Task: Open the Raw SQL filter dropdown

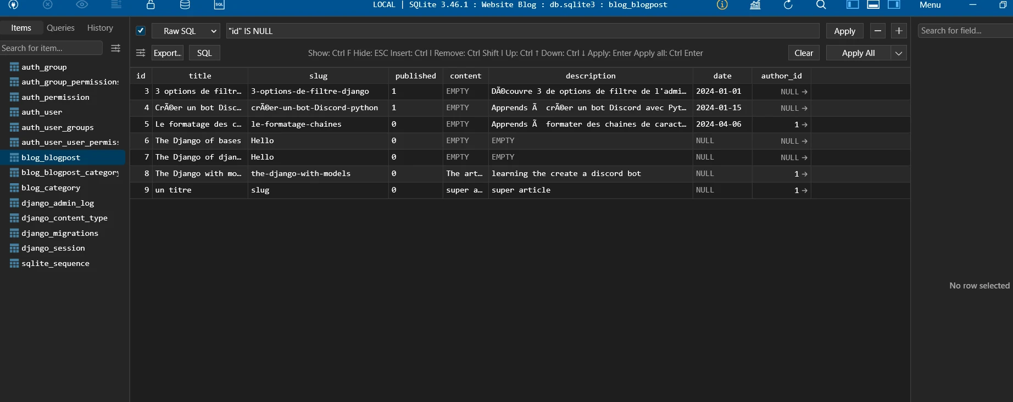Action: click(186, 31)
